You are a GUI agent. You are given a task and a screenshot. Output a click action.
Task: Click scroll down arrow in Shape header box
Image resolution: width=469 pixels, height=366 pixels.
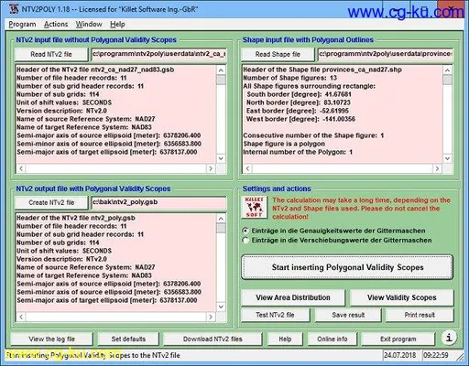point(447,158)
